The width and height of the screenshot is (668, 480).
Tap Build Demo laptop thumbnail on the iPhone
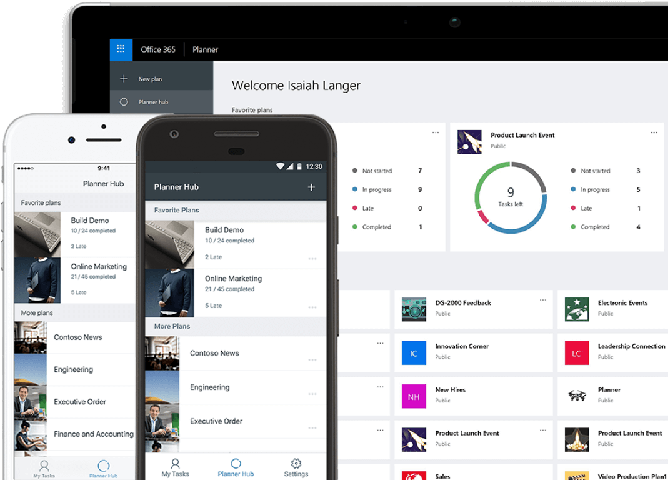tap(37, 234)
